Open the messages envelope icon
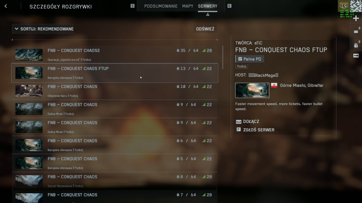The image size is (362, 203). (x=356, y=31)
